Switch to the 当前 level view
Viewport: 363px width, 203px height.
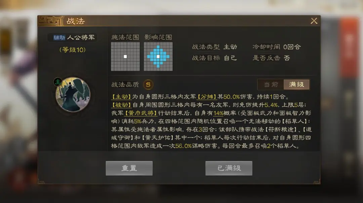271,85
